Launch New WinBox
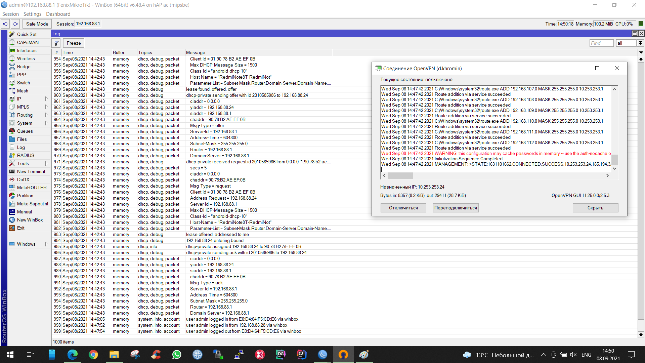 tap(30, 220)
